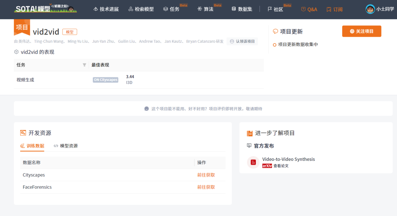Viewport: 397px width, 216px height.
Task: Click the FaceForensics dataset name
Action: click(37, 187)
